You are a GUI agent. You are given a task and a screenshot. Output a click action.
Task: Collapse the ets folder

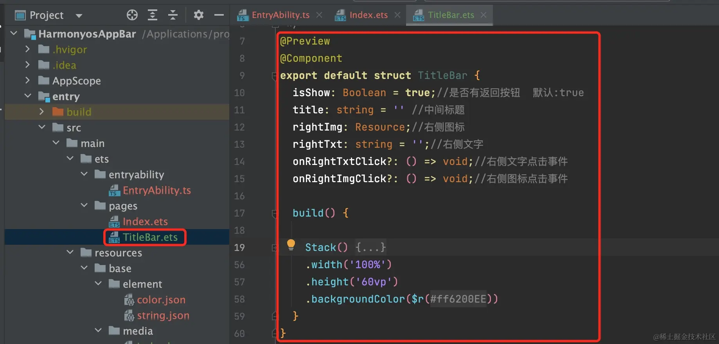click(70, 158)
